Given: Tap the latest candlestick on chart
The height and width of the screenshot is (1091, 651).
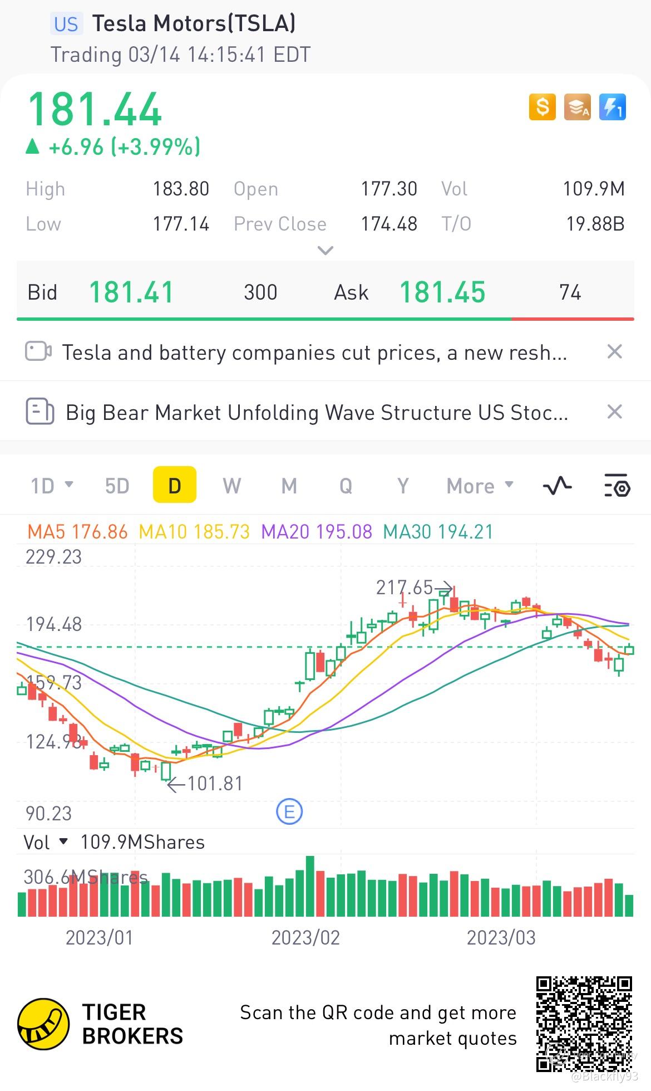Looking at the screenshot, I should click(x=629, y=649).
